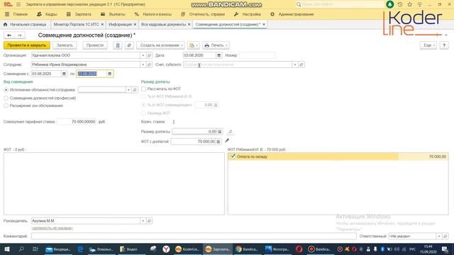Screen dimensions: 454x255
Task: Open history icon in title bar
Action: [400, 4]
